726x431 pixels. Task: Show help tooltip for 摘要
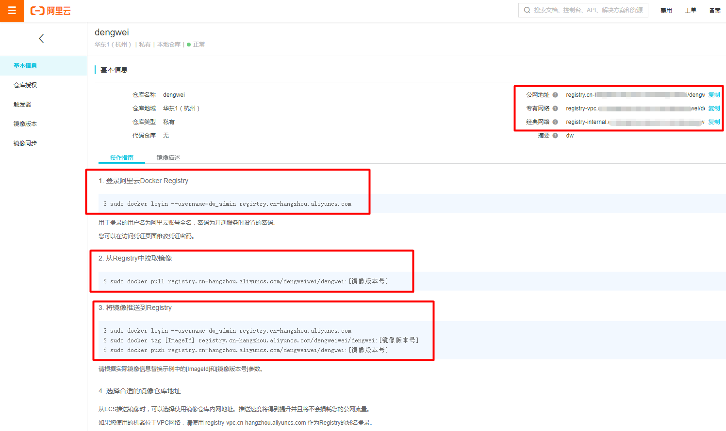click(x=555, y=136)
